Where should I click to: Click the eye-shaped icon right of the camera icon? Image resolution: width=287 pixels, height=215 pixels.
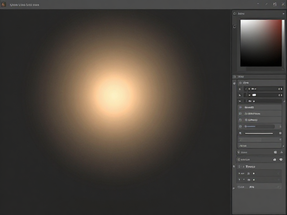click(281, 159)
